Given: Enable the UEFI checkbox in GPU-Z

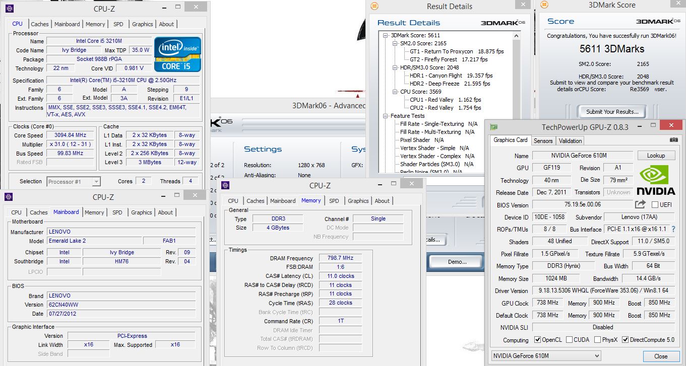Looking at the screenshot, I should 655,204.
